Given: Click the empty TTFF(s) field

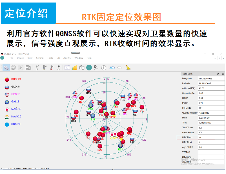Looking at the screenshot, I should click(x=211, y=152).
